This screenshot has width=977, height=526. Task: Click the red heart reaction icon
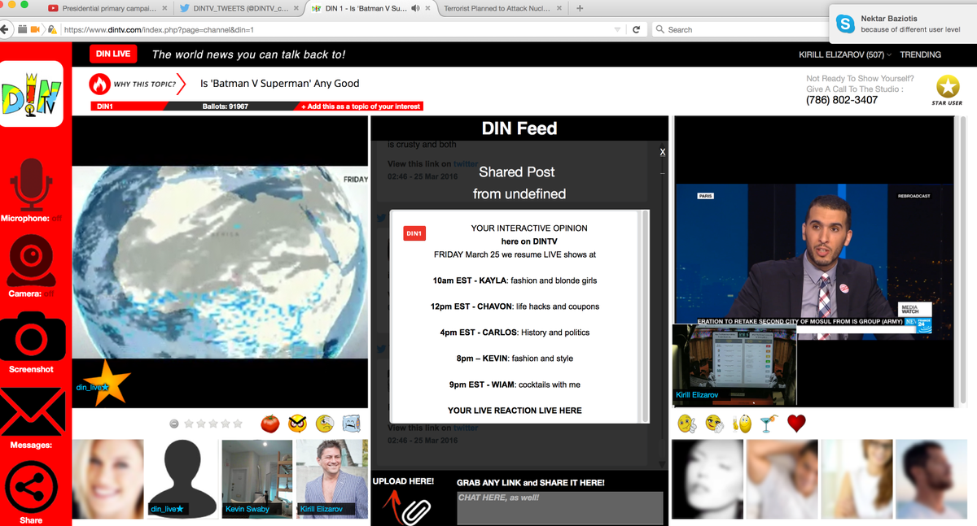click(796, 424)
